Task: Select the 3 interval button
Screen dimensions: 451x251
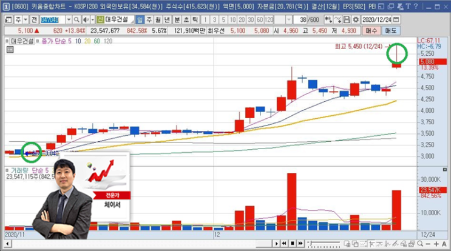Action: click(x=214, y=19)
